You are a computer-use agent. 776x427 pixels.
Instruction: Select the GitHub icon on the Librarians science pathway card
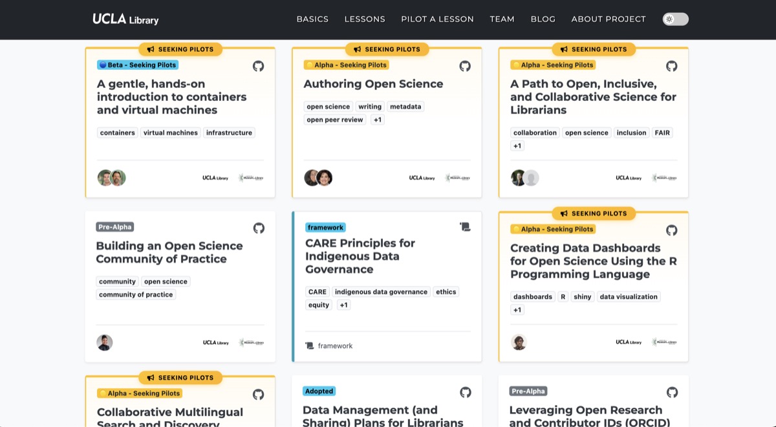[671, 66]
